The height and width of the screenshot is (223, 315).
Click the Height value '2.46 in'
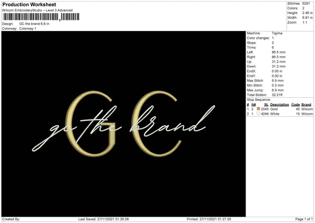pos(307,13)
